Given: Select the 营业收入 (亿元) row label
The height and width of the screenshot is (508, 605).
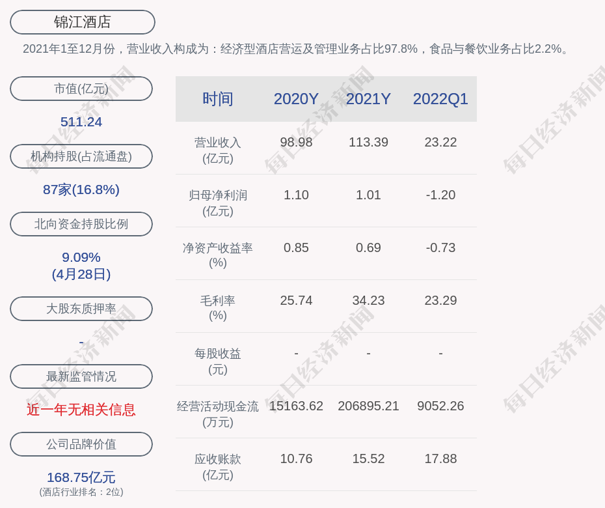Looking at the screenshot, I should [218, 150].
